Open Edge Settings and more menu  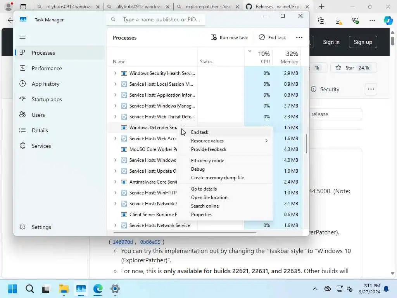(372, 21)
